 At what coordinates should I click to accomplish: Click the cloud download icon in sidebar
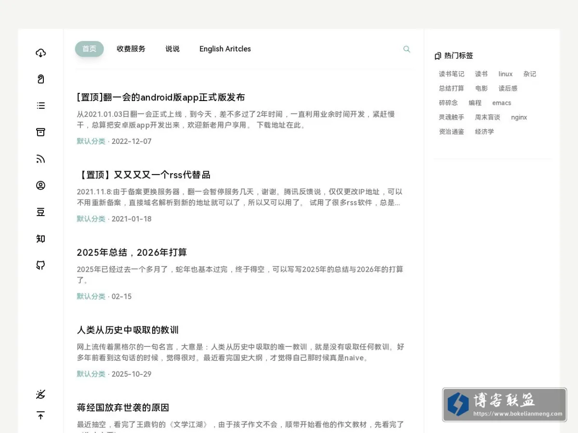click(x=40, y=53)
